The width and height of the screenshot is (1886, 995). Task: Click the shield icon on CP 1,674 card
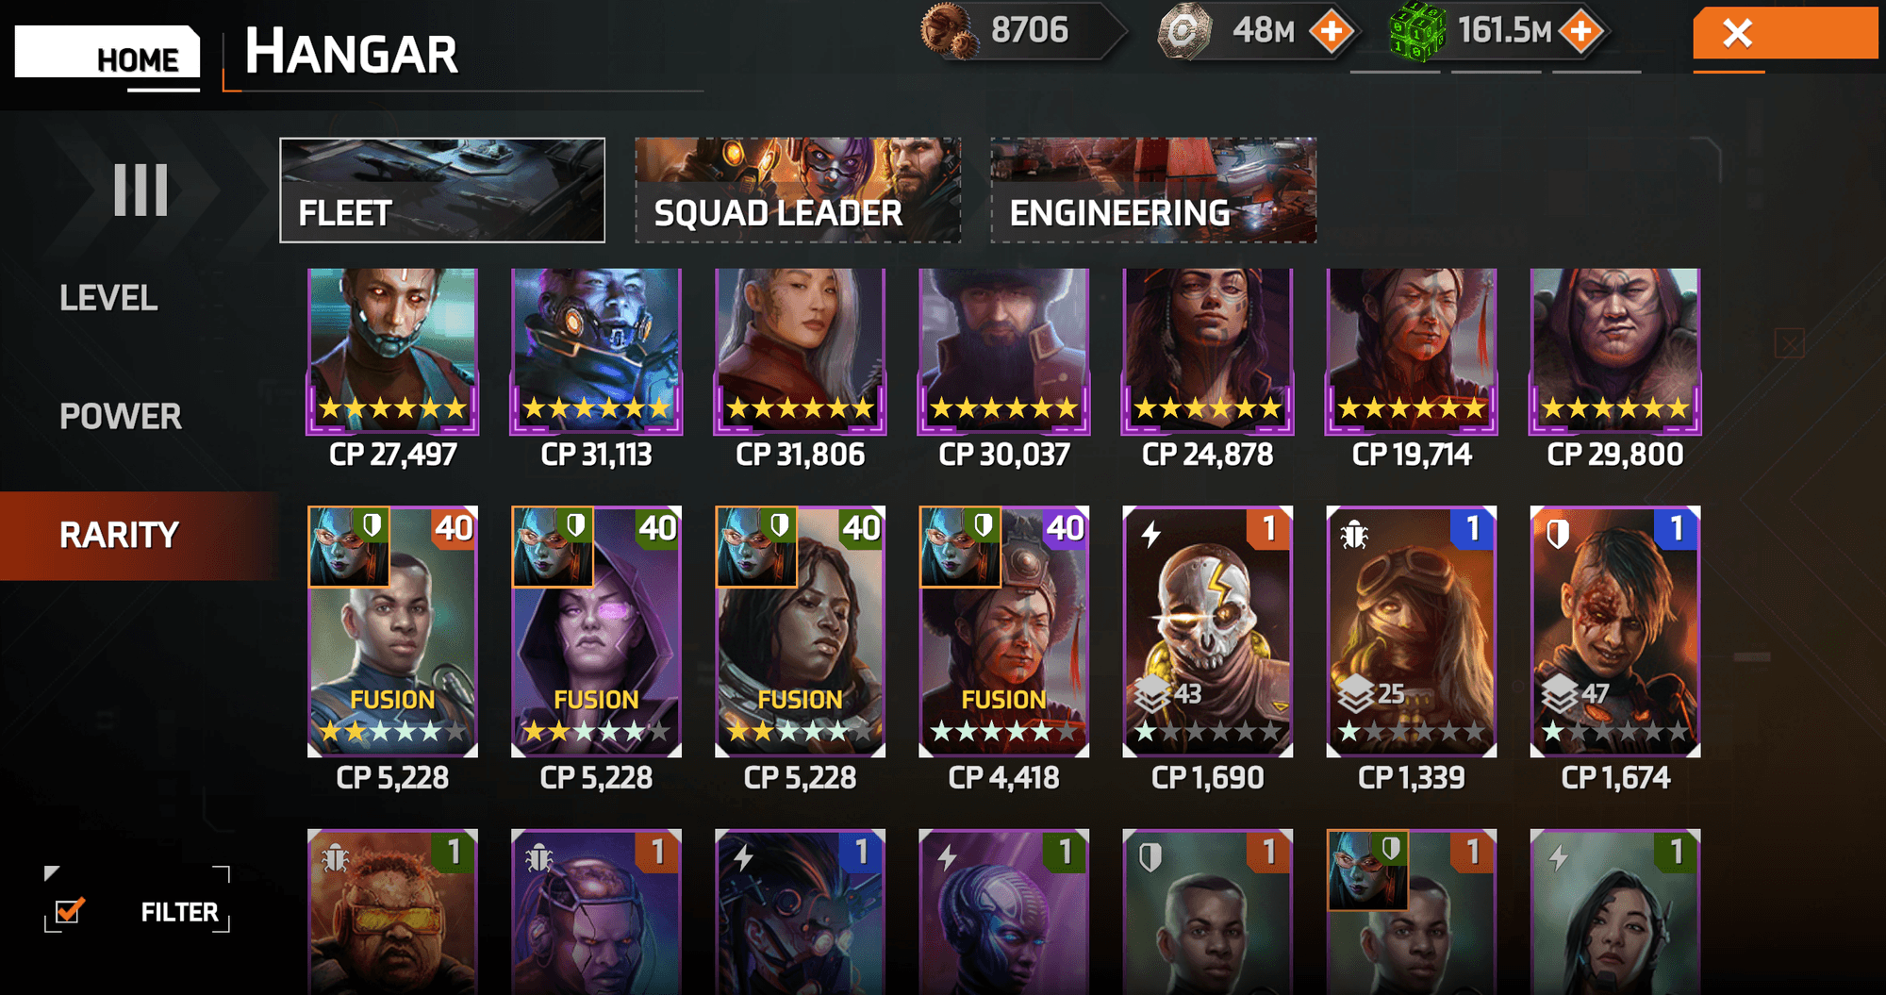[x=1558, y=535]
